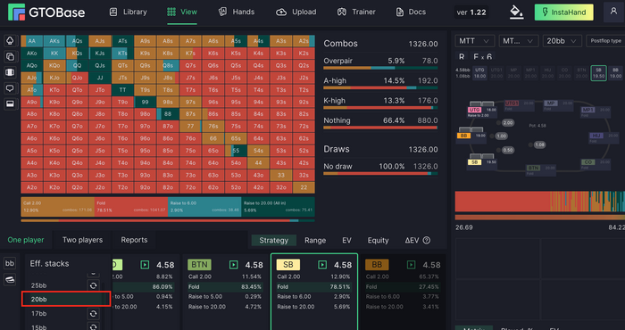Go to the Upload page

[296, 12]
